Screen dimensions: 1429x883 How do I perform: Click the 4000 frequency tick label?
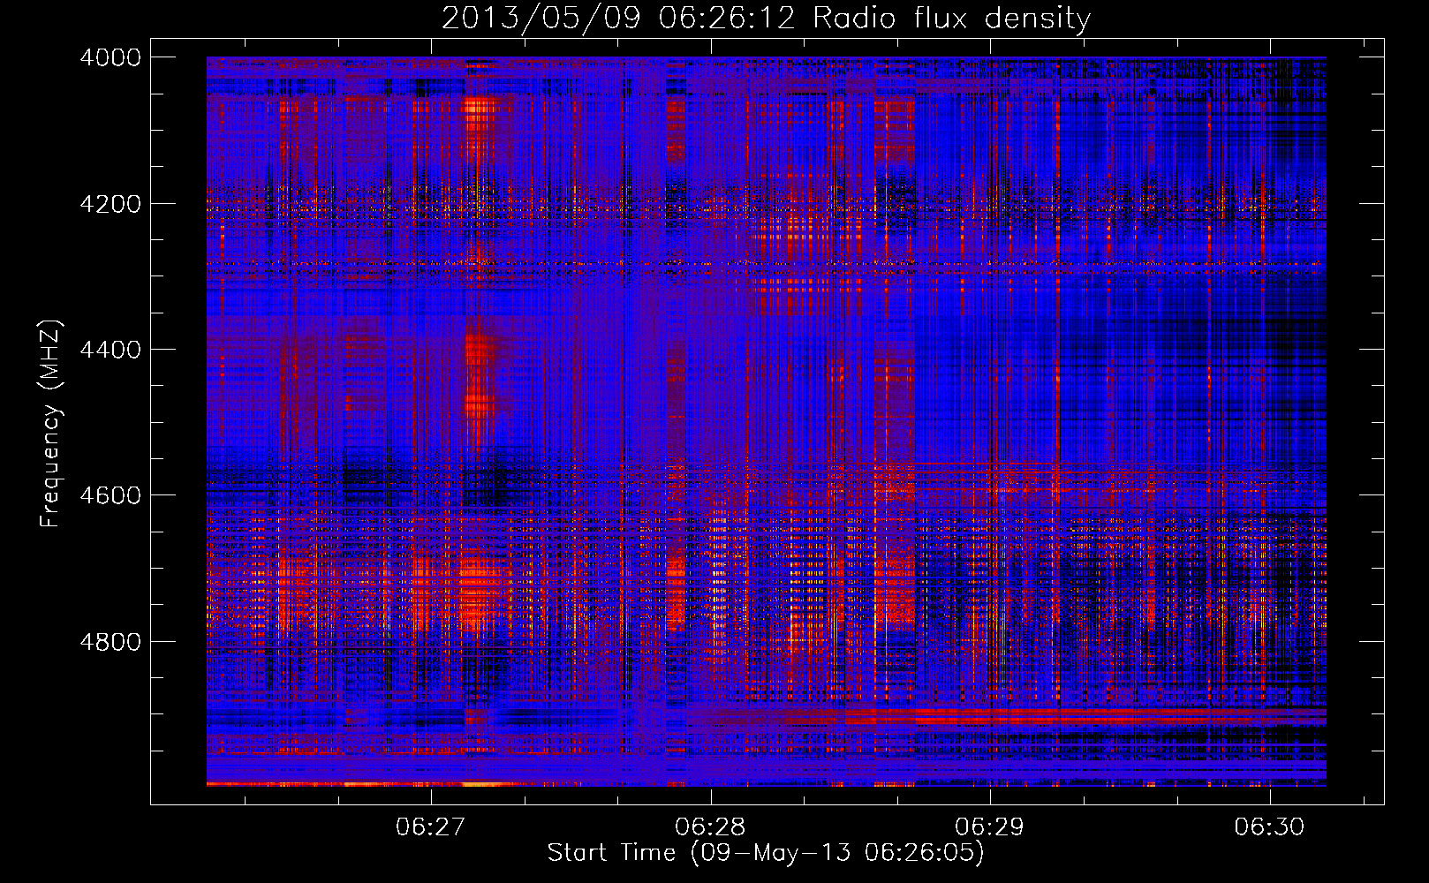click(x=110, y=57)
